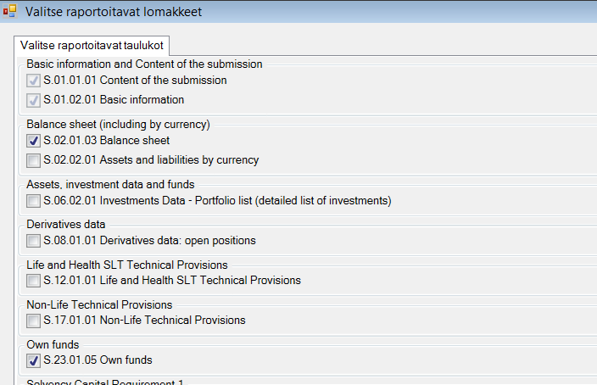This screenshot has width=597, height=385.
Task: Tick the S.12.01.01 Life and Health SLT checkbox
Action: [34, 281]
